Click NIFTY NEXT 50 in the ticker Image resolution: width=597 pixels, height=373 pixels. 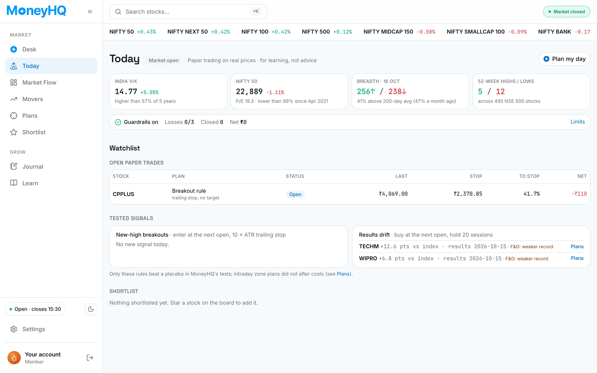(199, 32)
